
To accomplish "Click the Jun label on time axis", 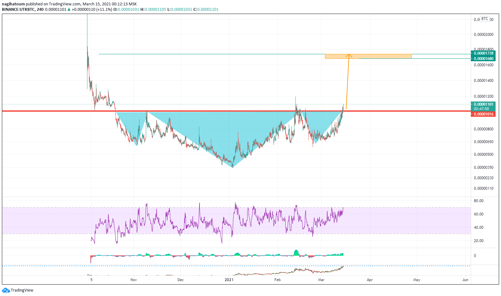I will 465,280.
